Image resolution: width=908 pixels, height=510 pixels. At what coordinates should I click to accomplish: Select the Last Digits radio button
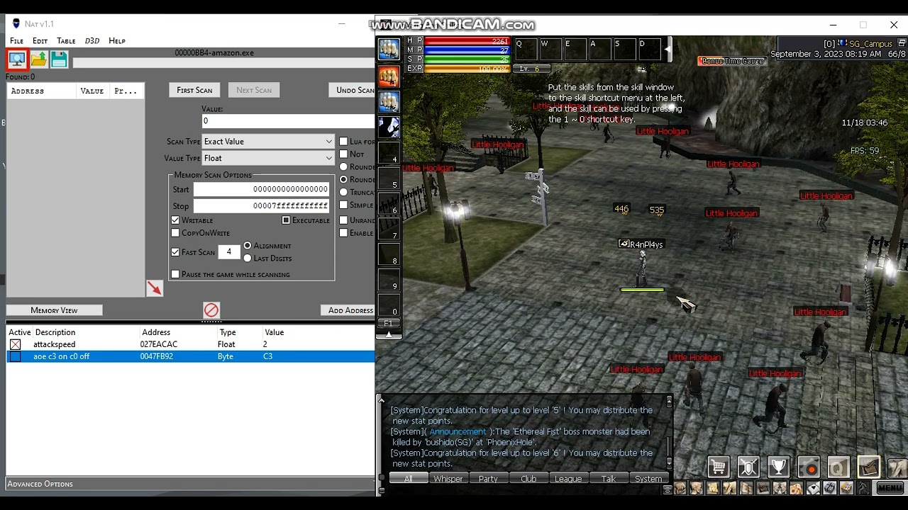(x=248, y=259)
